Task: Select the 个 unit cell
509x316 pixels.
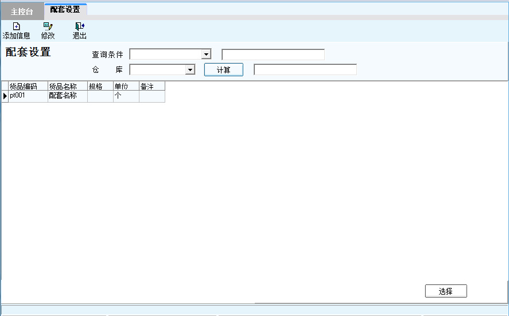Action: point(126,96)
